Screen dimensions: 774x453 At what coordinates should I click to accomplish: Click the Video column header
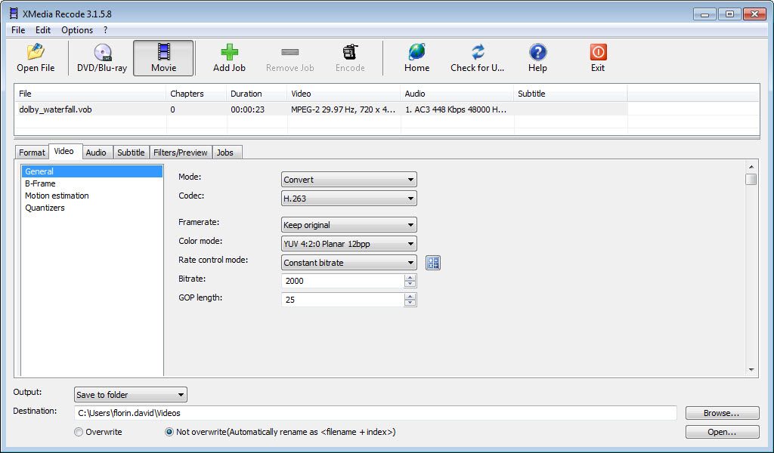tap(344, 94)
